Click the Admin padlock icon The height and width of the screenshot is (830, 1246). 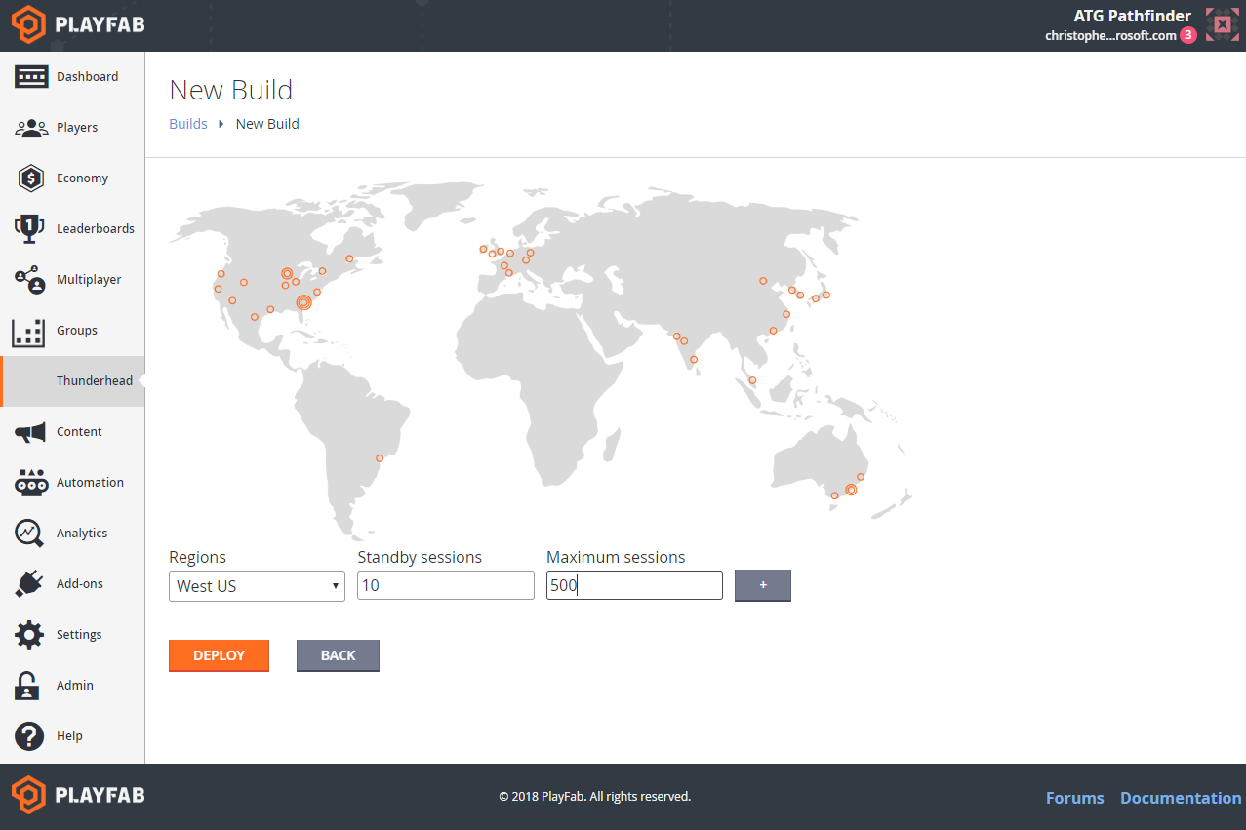[x=26, y=686]
